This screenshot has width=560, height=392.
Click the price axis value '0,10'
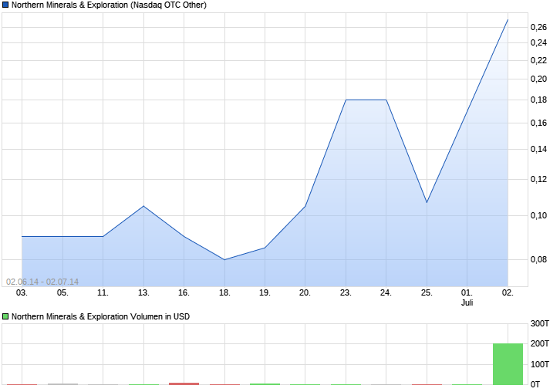(x=538, y=215)
